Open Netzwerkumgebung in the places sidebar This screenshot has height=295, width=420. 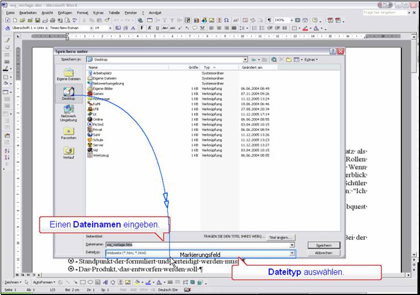tap(68, 114)
